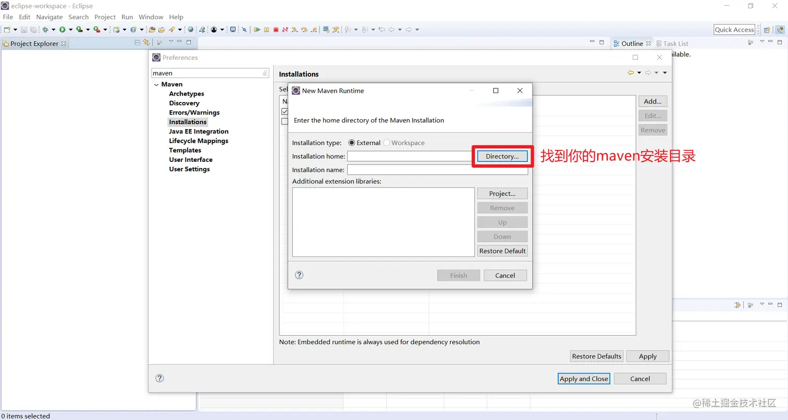Open the Navigate menu

click(50, 17)
